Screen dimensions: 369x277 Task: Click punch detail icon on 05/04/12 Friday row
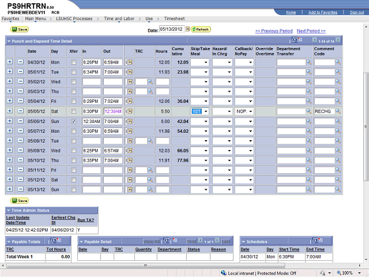(129, 102)
